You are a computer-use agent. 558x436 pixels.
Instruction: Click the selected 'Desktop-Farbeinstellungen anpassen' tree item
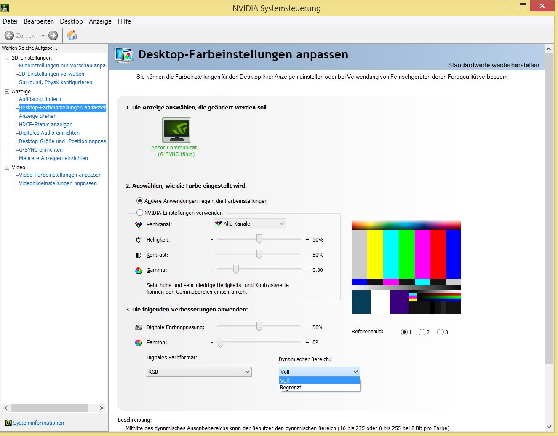point(62,108)
